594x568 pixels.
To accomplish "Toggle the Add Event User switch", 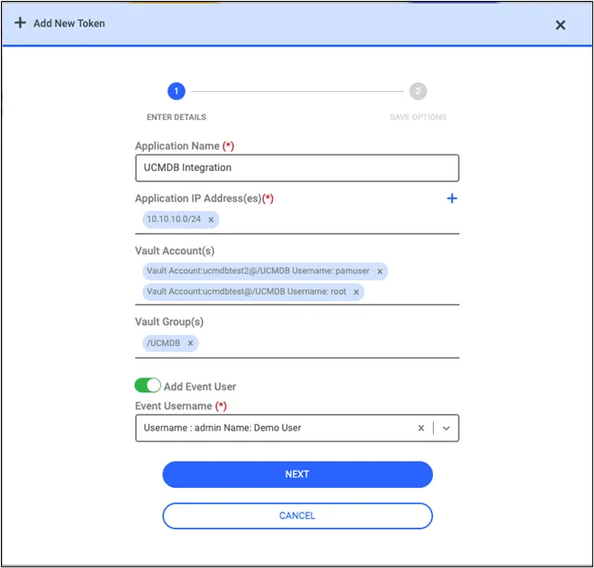I will [x=147, y=386].
